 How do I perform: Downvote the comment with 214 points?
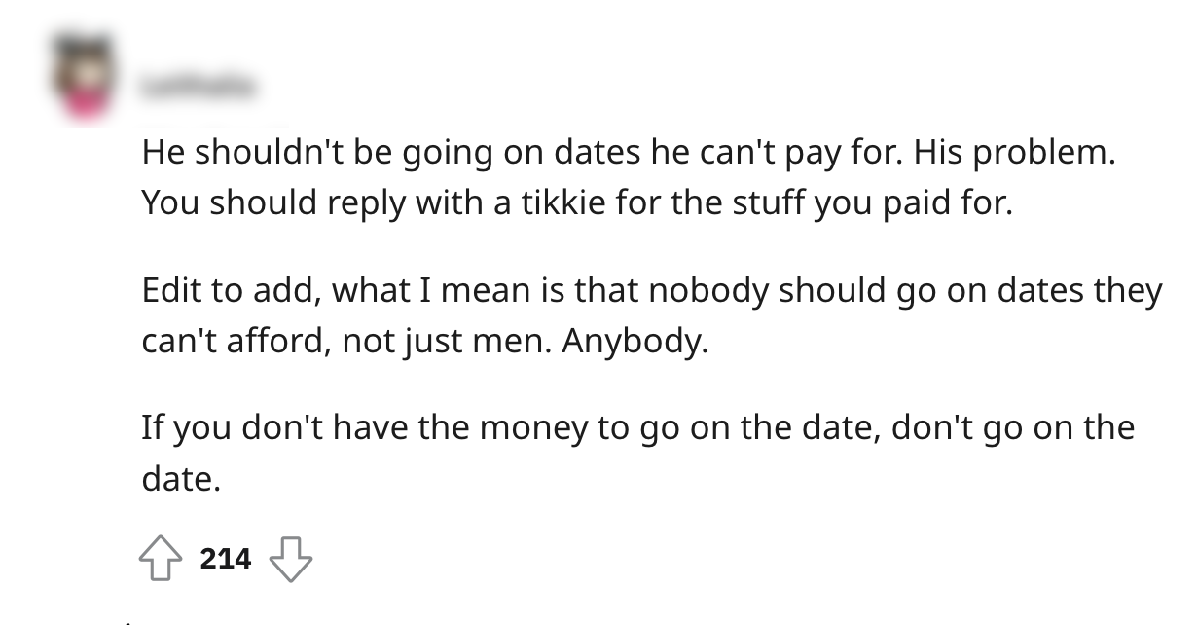coord(290,558)
